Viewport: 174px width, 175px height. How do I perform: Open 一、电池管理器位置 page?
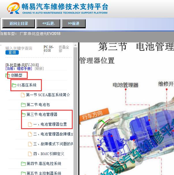tap(50, 124)
